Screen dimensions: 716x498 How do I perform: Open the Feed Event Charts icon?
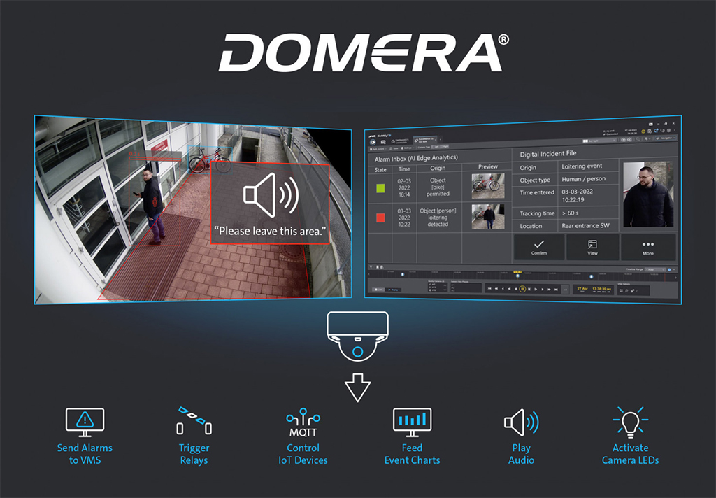(x=412, y=421)
